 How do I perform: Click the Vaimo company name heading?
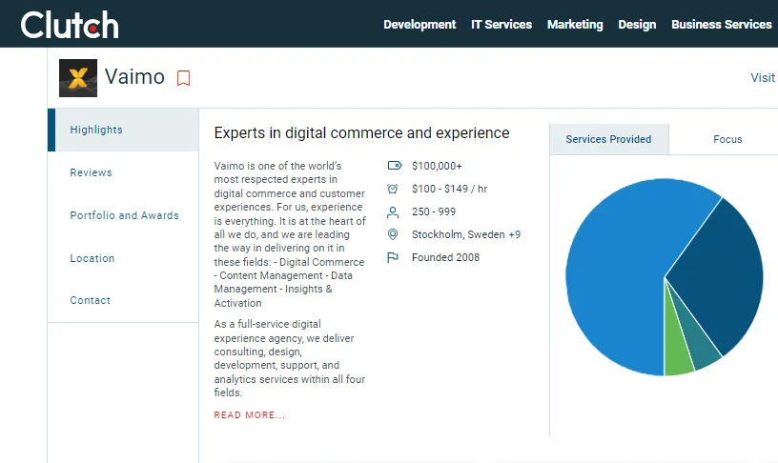134,77
